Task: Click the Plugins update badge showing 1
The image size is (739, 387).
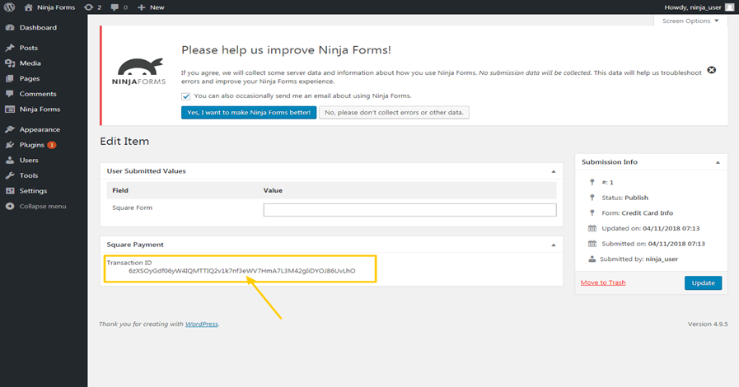Action: tap(52, 145)
